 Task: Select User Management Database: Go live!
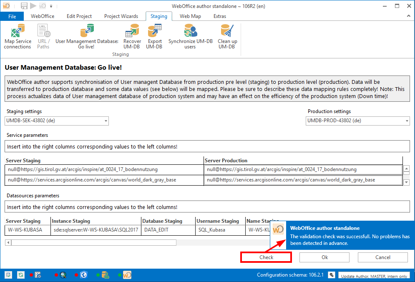click(x=86, y=35)
